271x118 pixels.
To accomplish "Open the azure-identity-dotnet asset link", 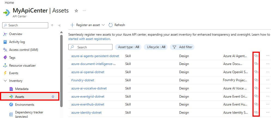I will click(x=86, y=113).
